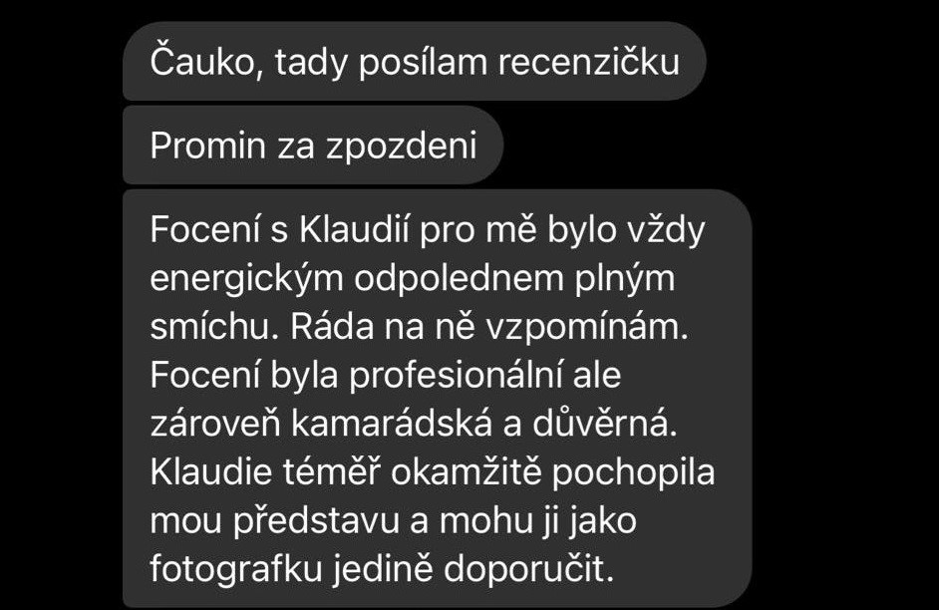The image size is (939, 610).
Task: Click the sentence "Ráda na ně vzpomínám"
Action: pyautogui.click(x=489, y=327)
